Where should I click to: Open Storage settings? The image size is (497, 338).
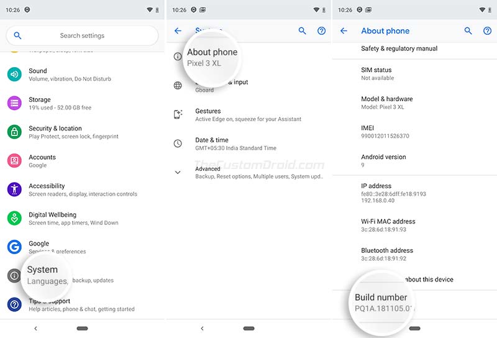(82, 103)
